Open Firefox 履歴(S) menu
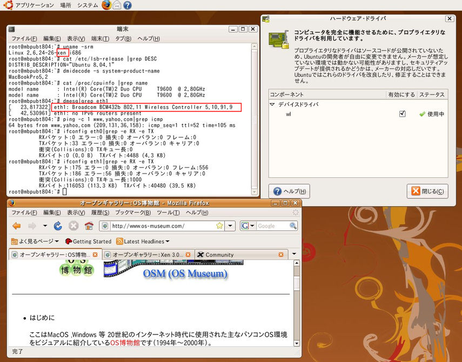Image resolution: width=462 pixels, height=362 pixels. [100, 213]
